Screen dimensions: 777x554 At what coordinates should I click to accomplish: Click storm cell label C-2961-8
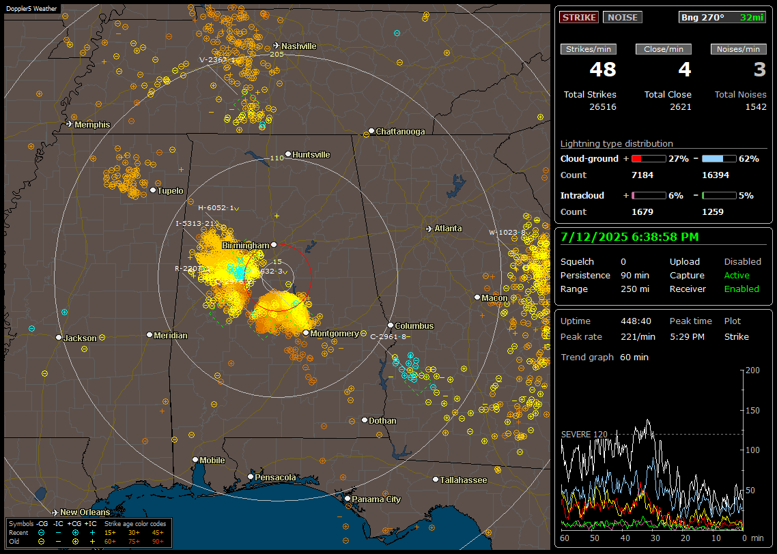point(388,336)
